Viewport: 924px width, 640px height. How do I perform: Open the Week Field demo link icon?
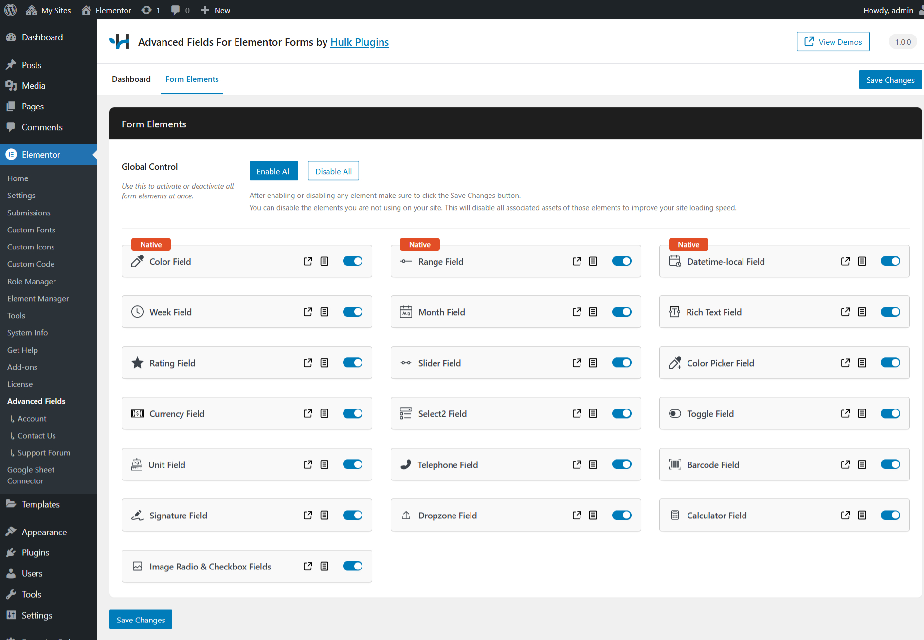pyautogui.click(x=308, y=312)
